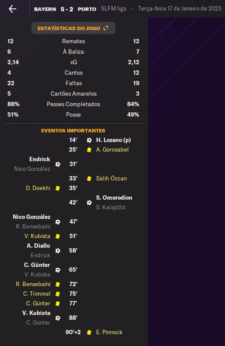Screen dimensions: 225x346
Task: Select Nico González goal scorer at 47'
Action: (31, 217)
